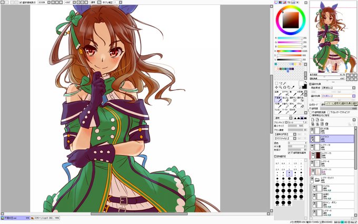This screenshot has height=224, width=358.
Task: Select the rectangular selection tool
Action: [276, 83]
